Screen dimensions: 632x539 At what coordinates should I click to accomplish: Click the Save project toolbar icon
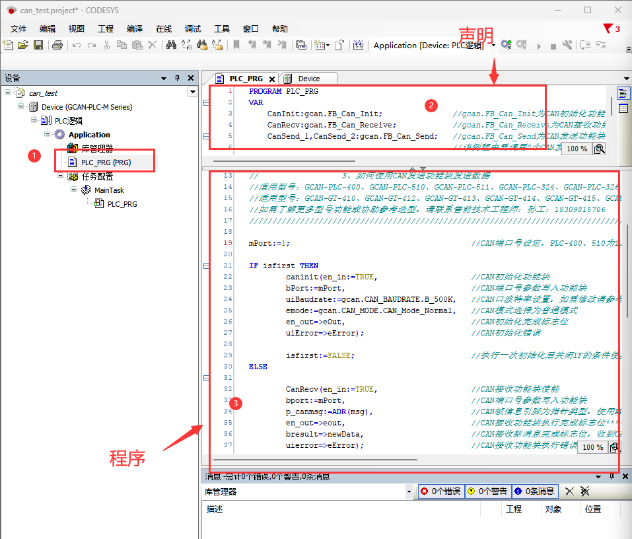(38, 45)
